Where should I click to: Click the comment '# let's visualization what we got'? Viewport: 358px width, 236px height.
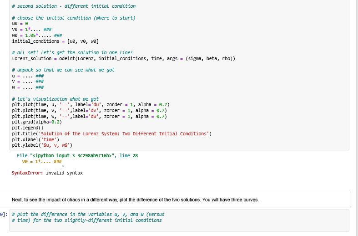tap(55, 99)
